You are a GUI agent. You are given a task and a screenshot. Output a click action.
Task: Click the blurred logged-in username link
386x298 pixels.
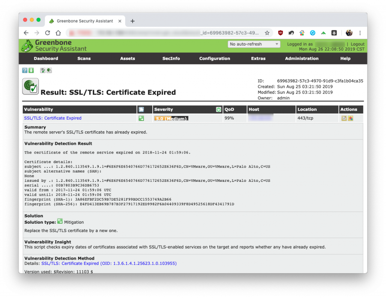330,44
